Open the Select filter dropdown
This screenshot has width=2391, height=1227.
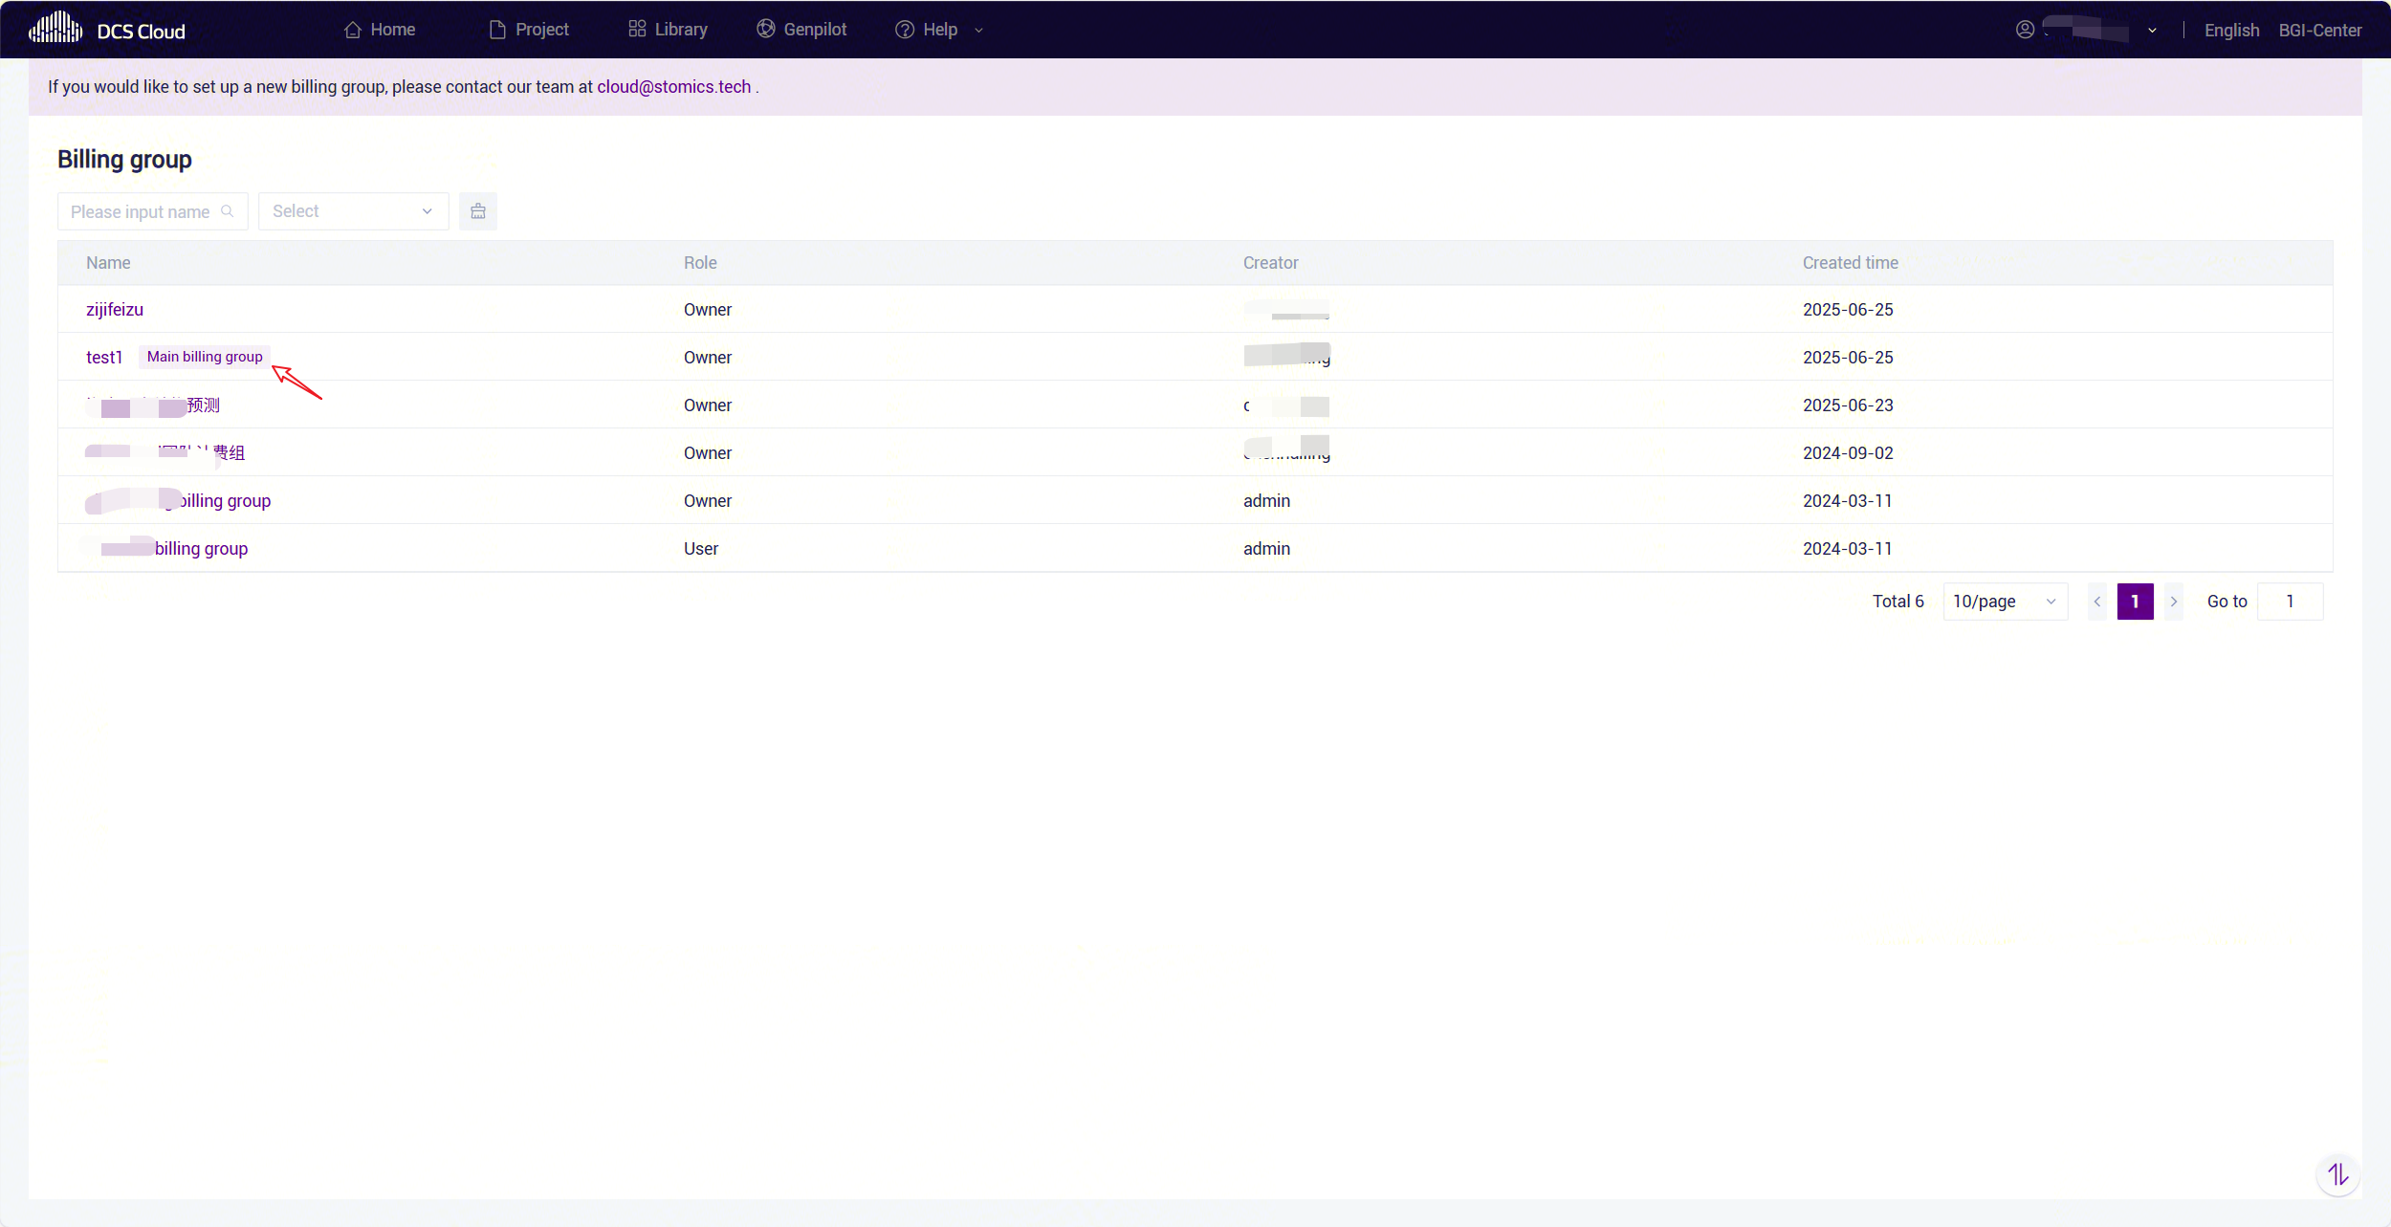click(353, 211)
